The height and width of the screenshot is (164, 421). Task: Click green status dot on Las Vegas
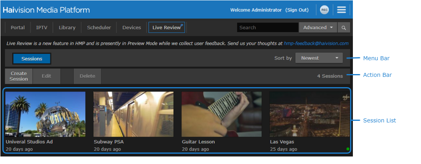coord(347,149)
